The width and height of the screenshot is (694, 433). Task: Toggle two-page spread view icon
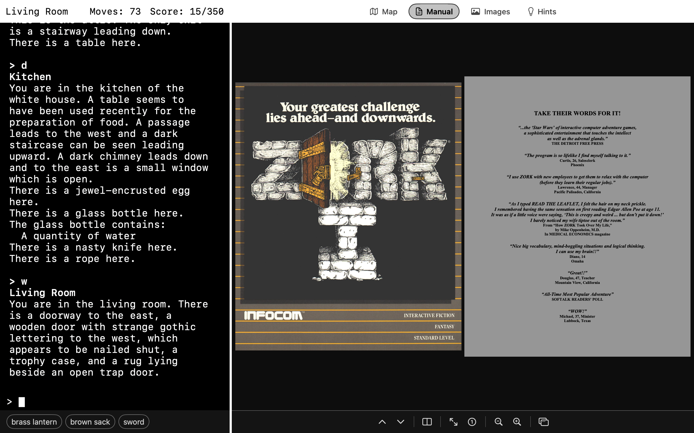coord(427,422)
